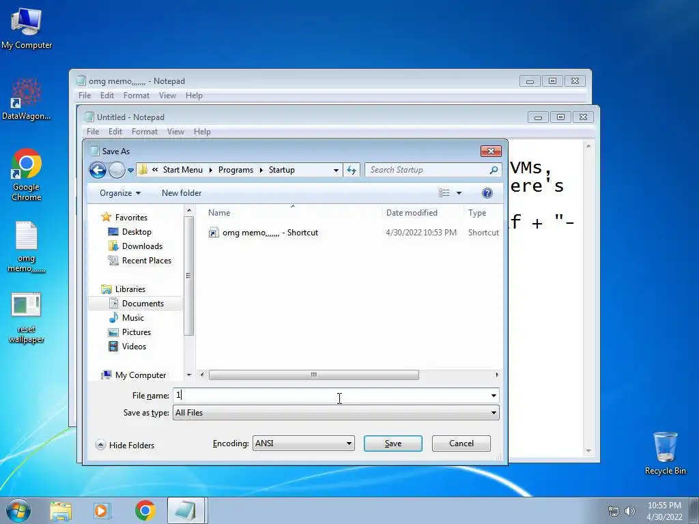The height and width of the screenshot is (524, 699).
Task: Open the view options dropdown arrow
Action: coord(459,193)
